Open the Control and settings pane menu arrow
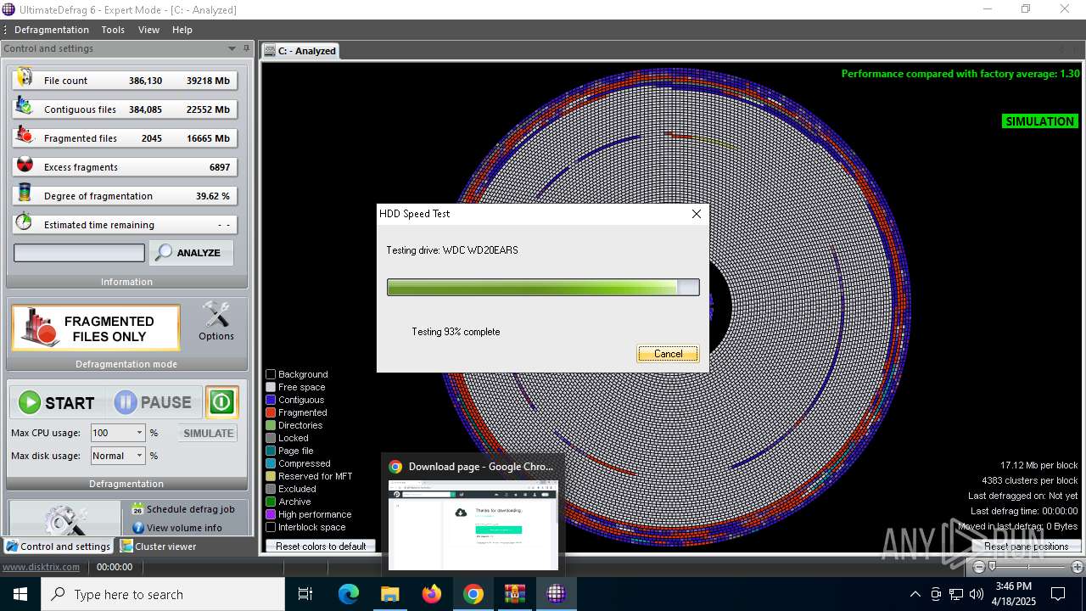 pyautogui.click(x=232, y=48)
